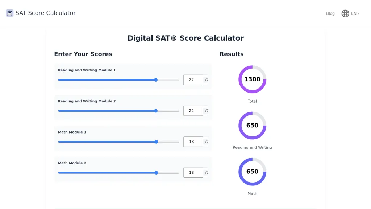Click the globe language icon
This screenshot has height=209, width=371.
coord(345,13)
